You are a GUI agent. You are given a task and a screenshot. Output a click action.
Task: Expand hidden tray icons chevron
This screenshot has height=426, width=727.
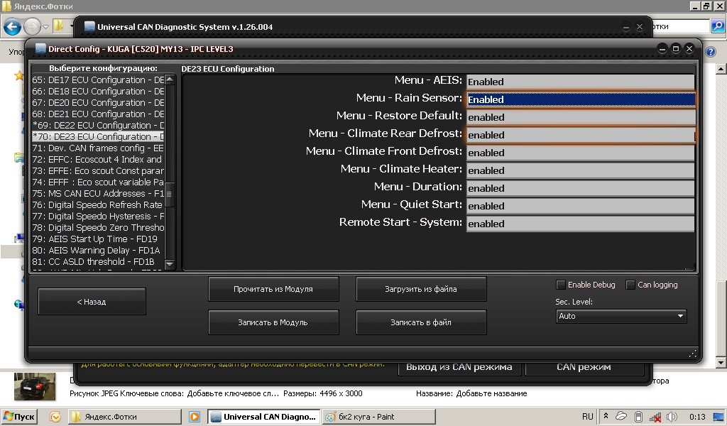[x=606, y=416]
